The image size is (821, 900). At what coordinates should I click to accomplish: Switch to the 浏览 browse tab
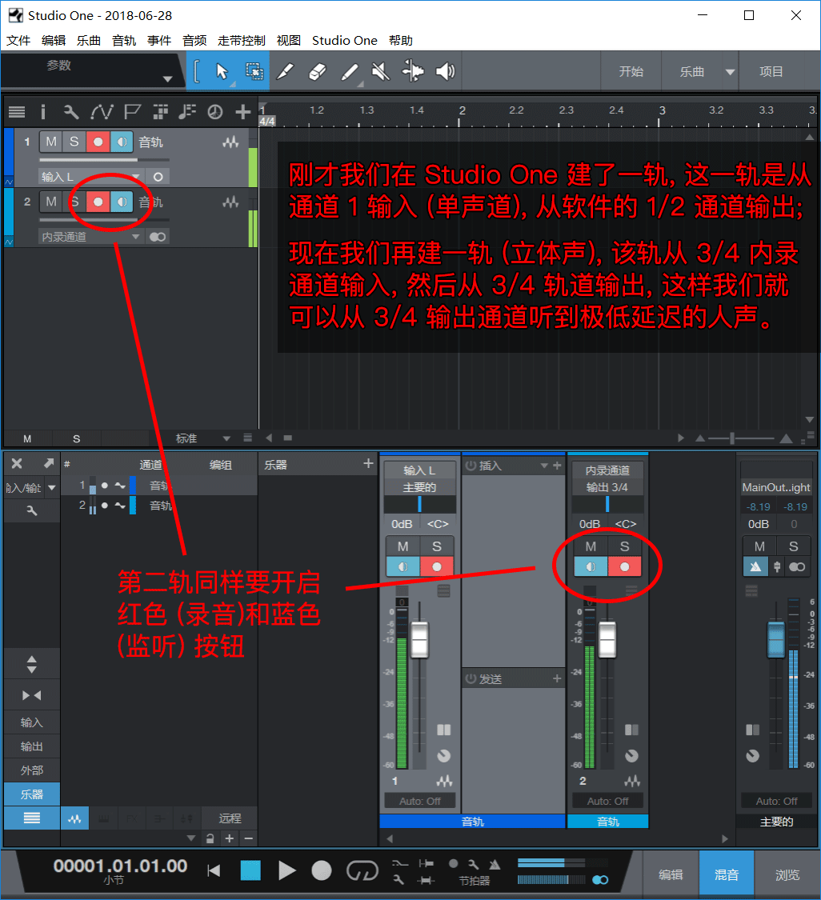point(787,874)
